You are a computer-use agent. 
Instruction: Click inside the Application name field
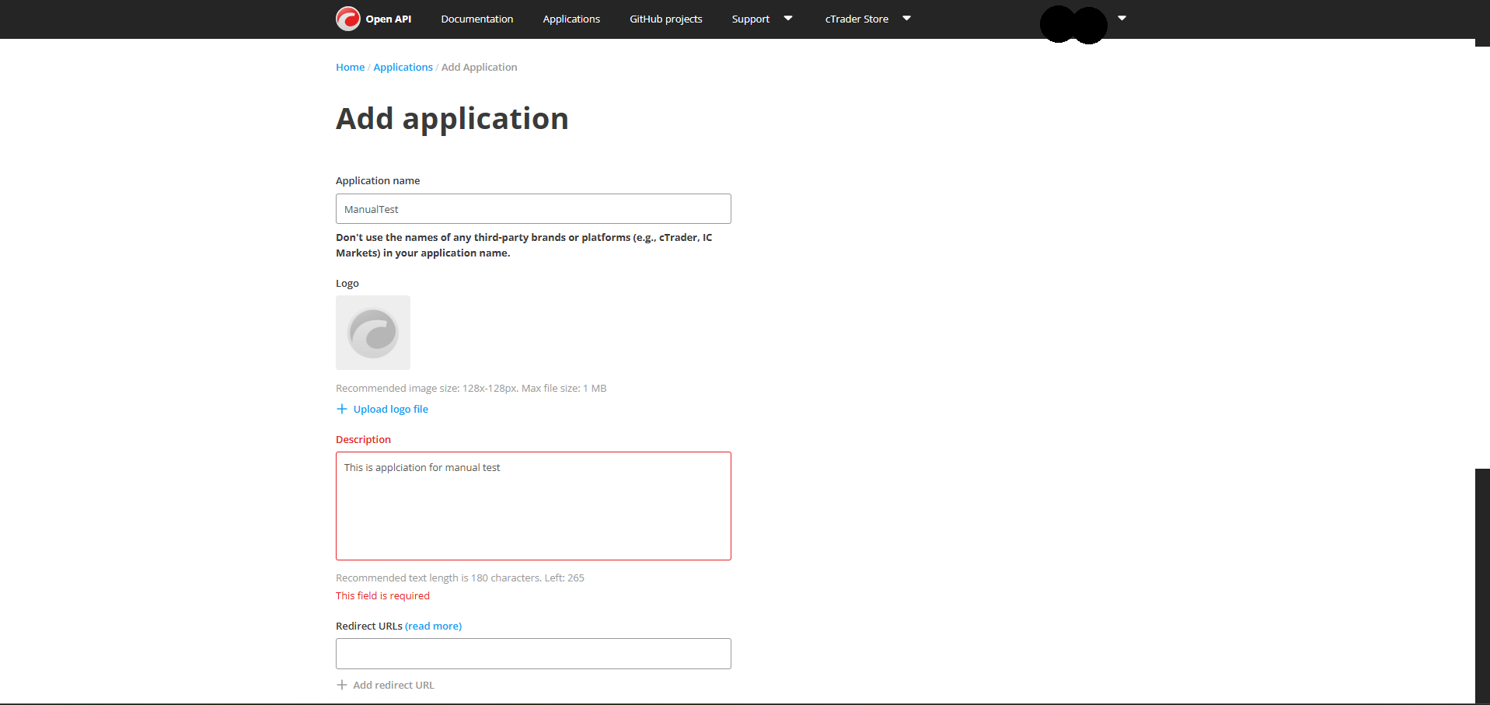point(532,208)
